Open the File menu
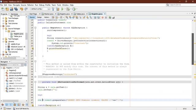This screenshot has width=196, height=110. [x=2, y=5]
